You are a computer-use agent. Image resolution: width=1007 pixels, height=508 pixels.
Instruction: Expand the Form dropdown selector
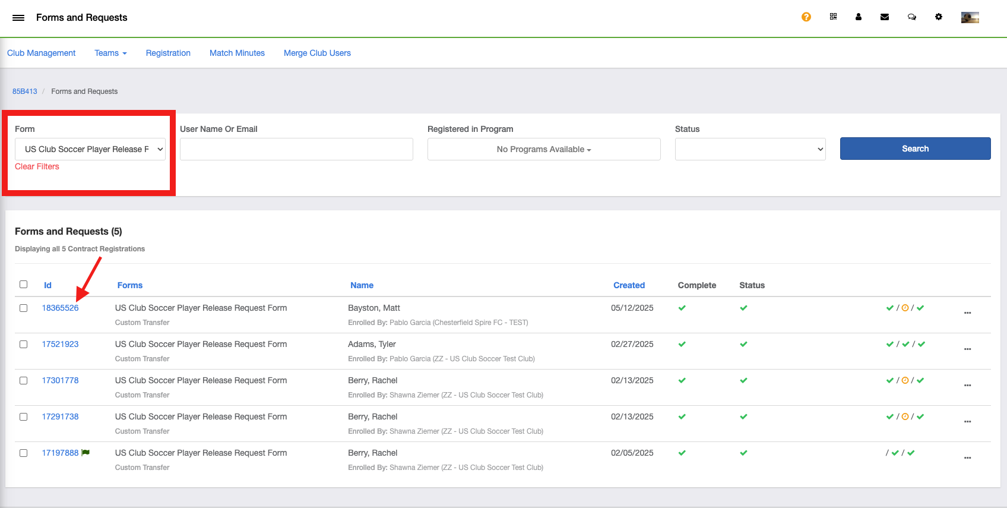pos(90,149)
